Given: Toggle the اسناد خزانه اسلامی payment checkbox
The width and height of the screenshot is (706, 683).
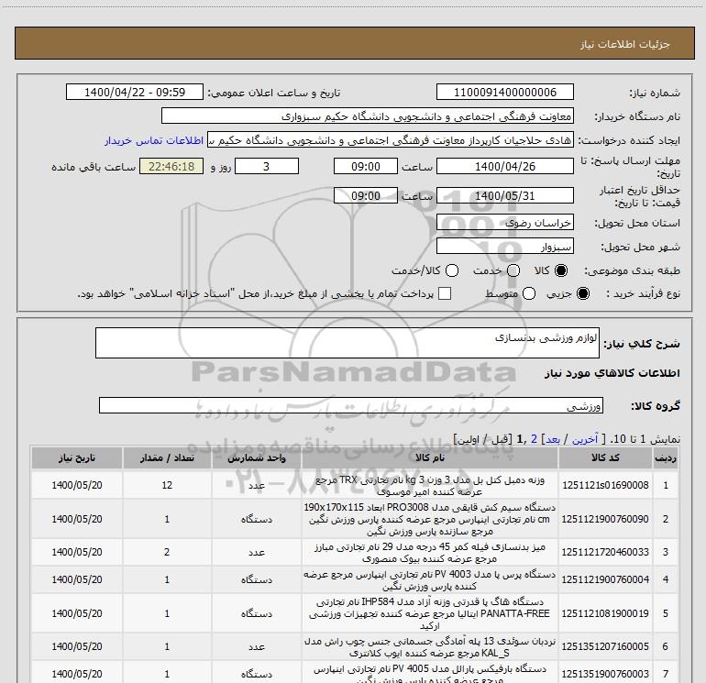Looking at the screenshot, I should click(445, 293).
